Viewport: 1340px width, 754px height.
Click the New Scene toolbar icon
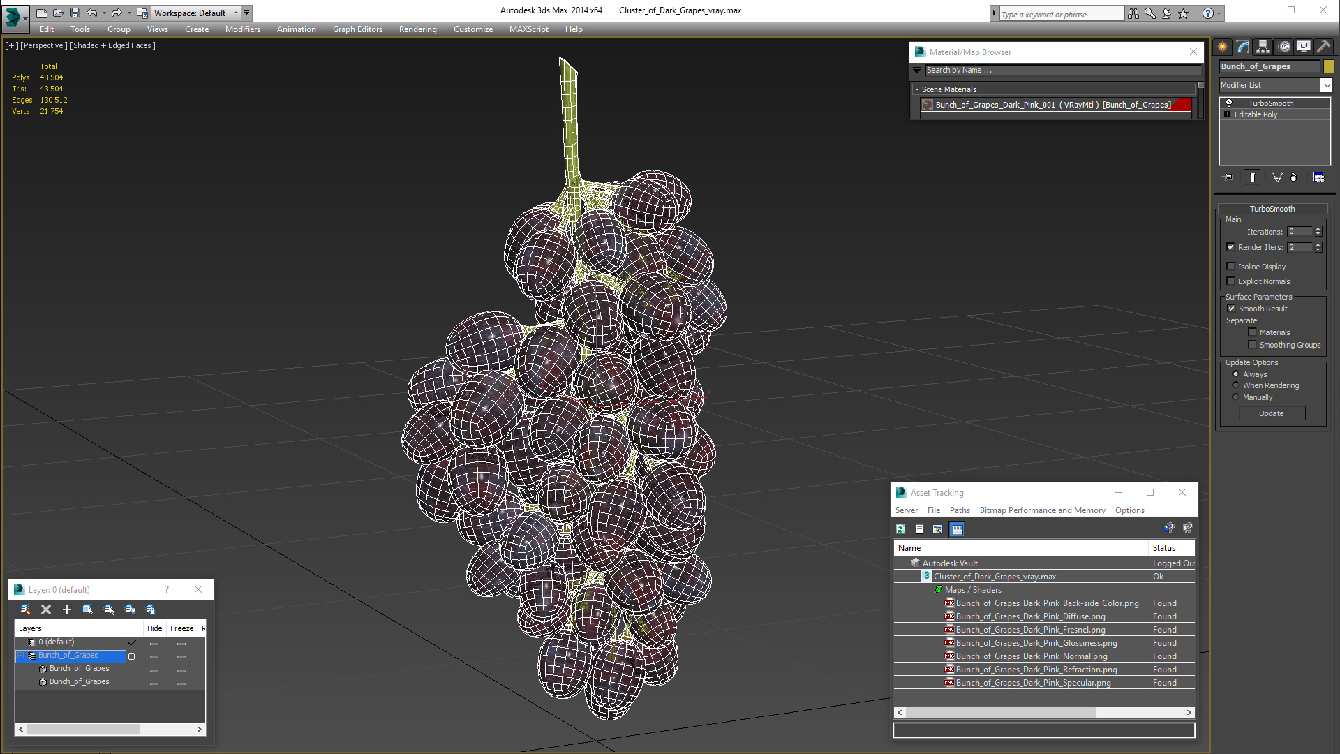(42, 13)
